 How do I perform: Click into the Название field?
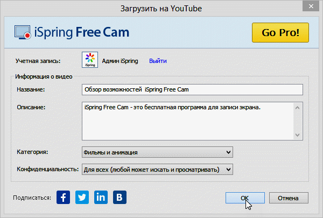tap(192, 90)
